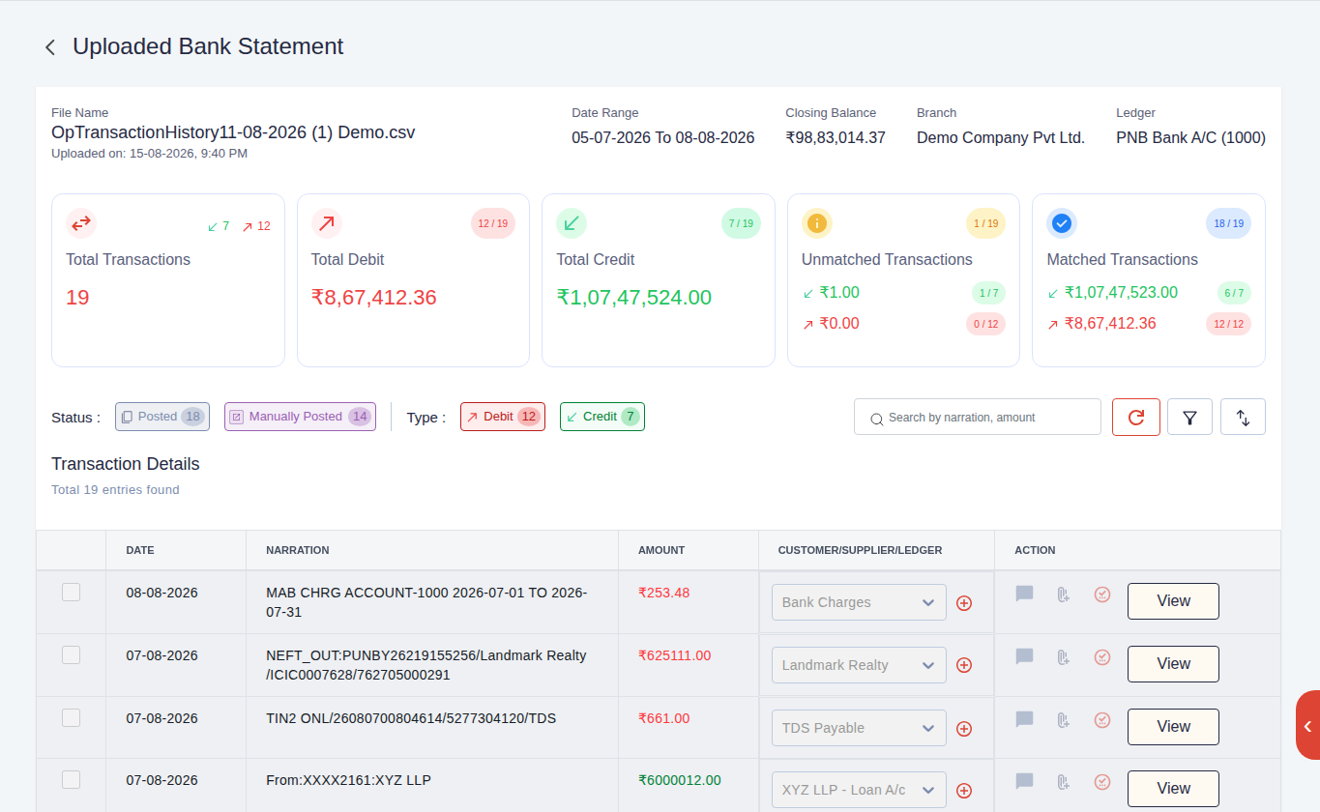Viewport: 1320px width, 812px height.
Task: Open comment icon on Landmark Realty NEFT row
Action: coord(1025,656)
